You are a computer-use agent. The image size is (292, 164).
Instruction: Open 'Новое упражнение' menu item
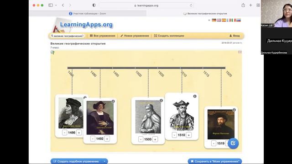coord(135,36)
